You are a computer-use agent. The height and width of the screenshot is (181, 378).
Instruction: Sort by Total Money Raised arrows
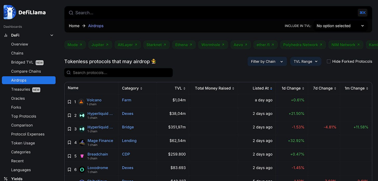(x=233, y=88)
